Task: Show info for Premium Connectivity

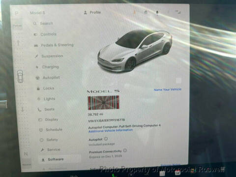Action: pyautogui.click(x=125, y=150)
